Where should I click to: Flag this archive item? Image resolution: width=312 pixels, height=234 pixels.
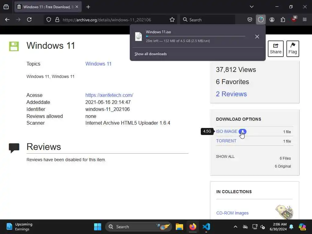pos(293,49)
